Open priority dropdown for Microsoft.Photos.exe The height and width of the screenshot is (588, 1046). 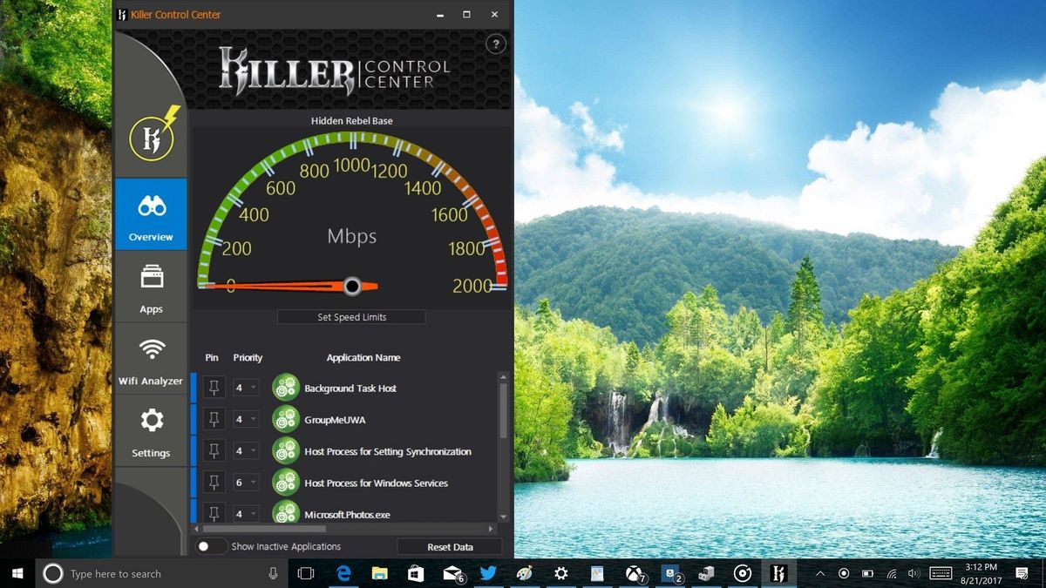246,513
